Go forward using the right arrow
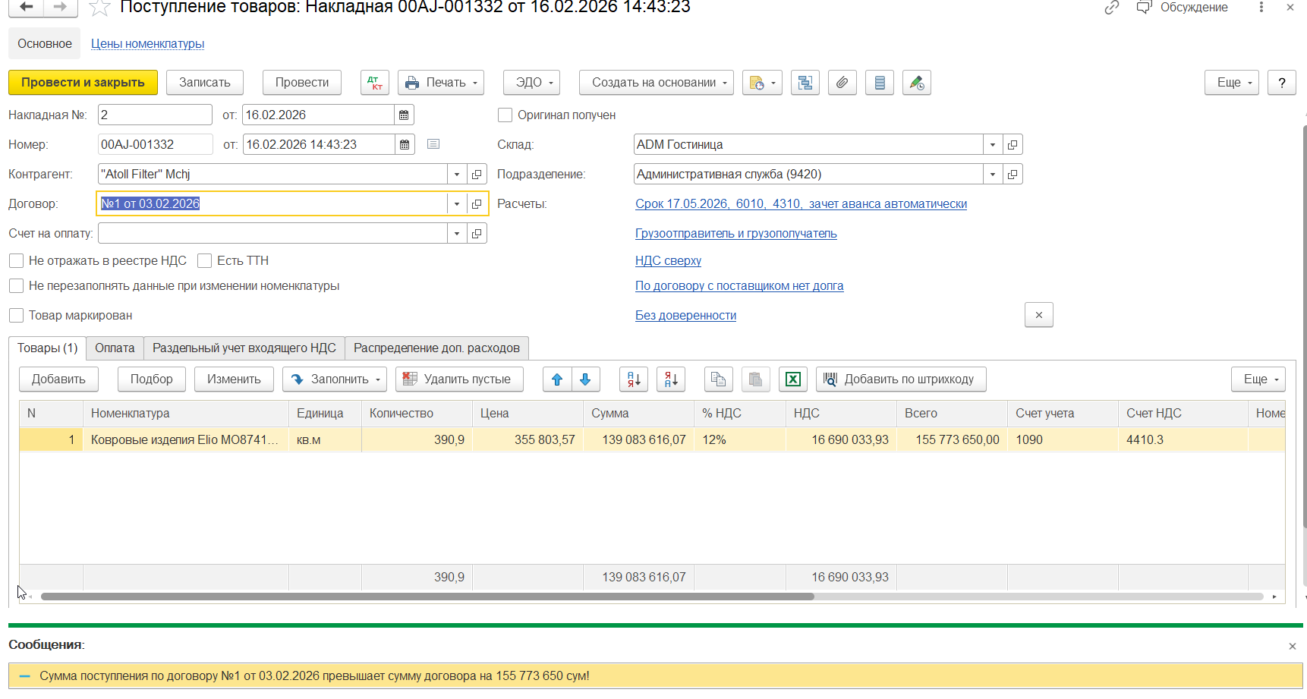The height and width of the screenshot is (699, 1307). pyautogui.click(x=61, y=7)
